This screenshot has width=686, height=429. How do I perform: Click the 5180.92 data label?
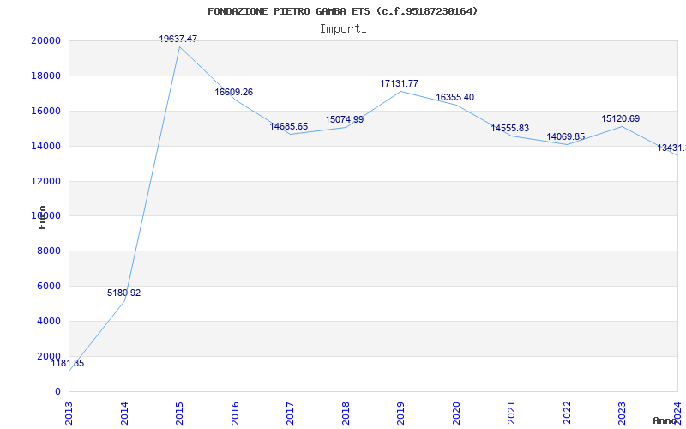(x=123, y=293)
